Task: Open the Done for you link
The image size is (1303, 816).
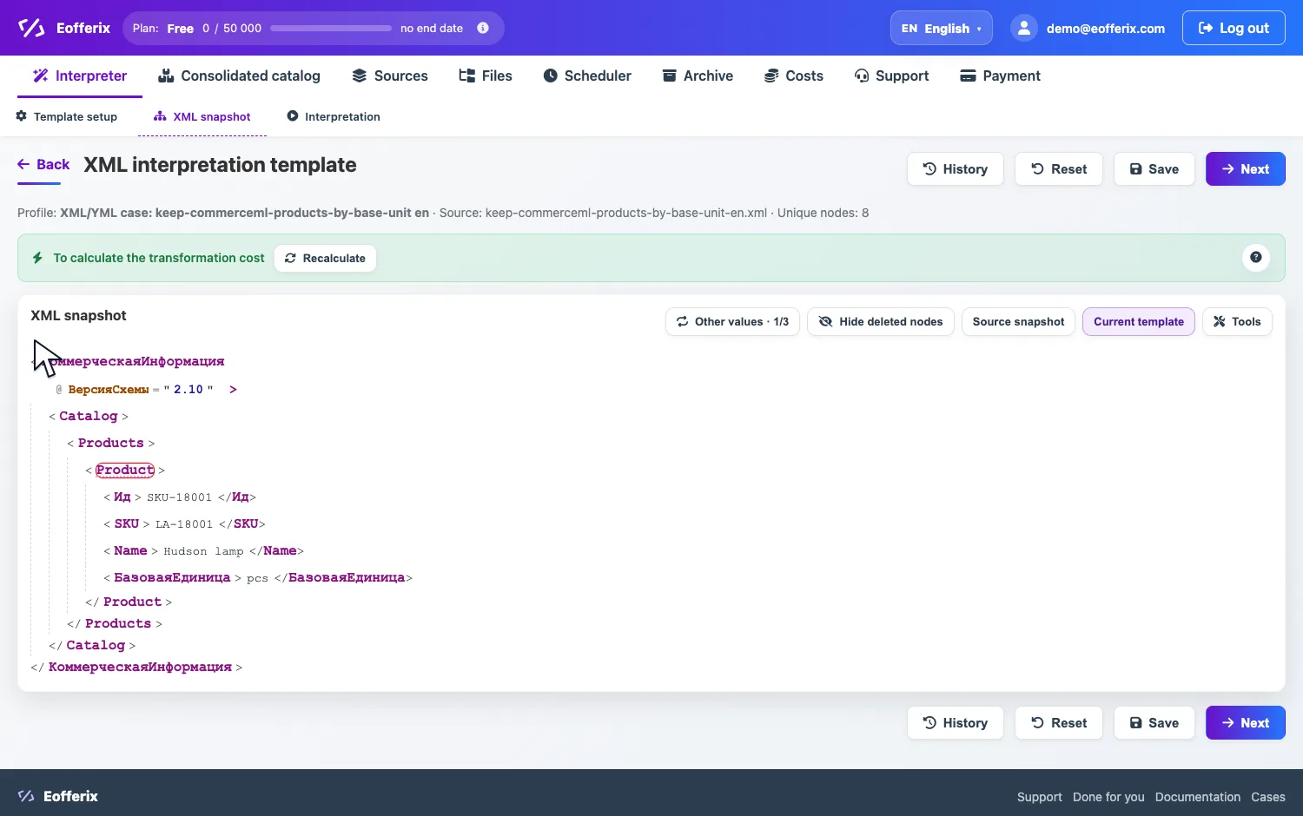Action: pos(1108,797)
